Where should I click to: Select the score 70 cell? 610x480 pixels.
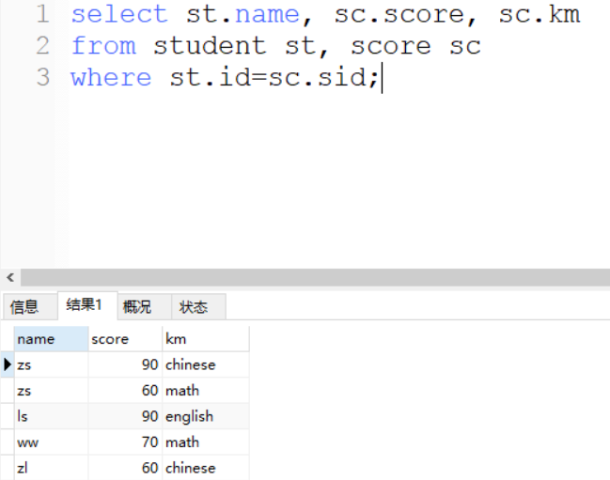[125, 442]
